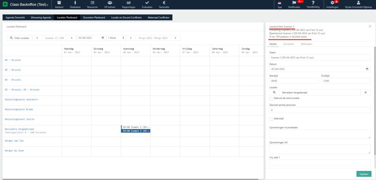Switch to Docenten Planboard tab
The image size is (376, 180).
click(94, 17)
